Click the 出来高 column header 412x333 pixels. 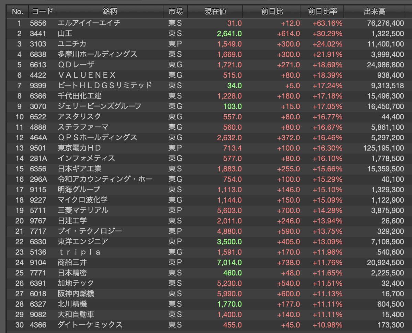pos(375,11)
